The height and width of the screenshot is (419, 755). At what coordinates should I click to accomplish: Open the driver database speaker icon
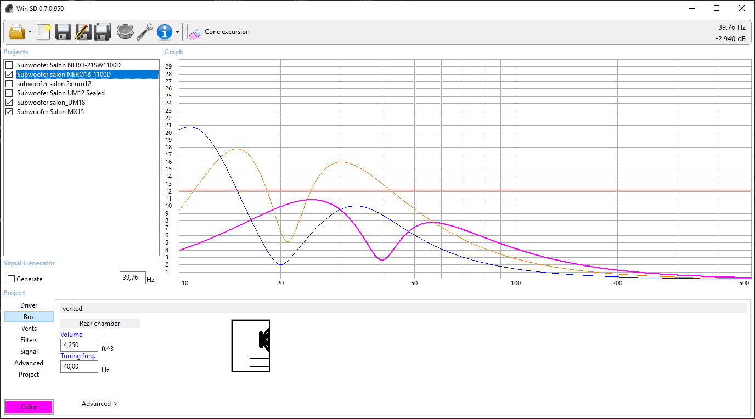(x=126, y=32)
